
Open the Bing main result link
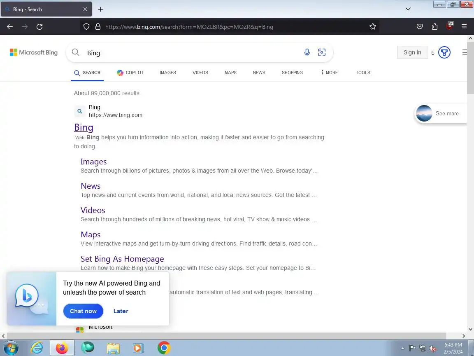point(84,127)
